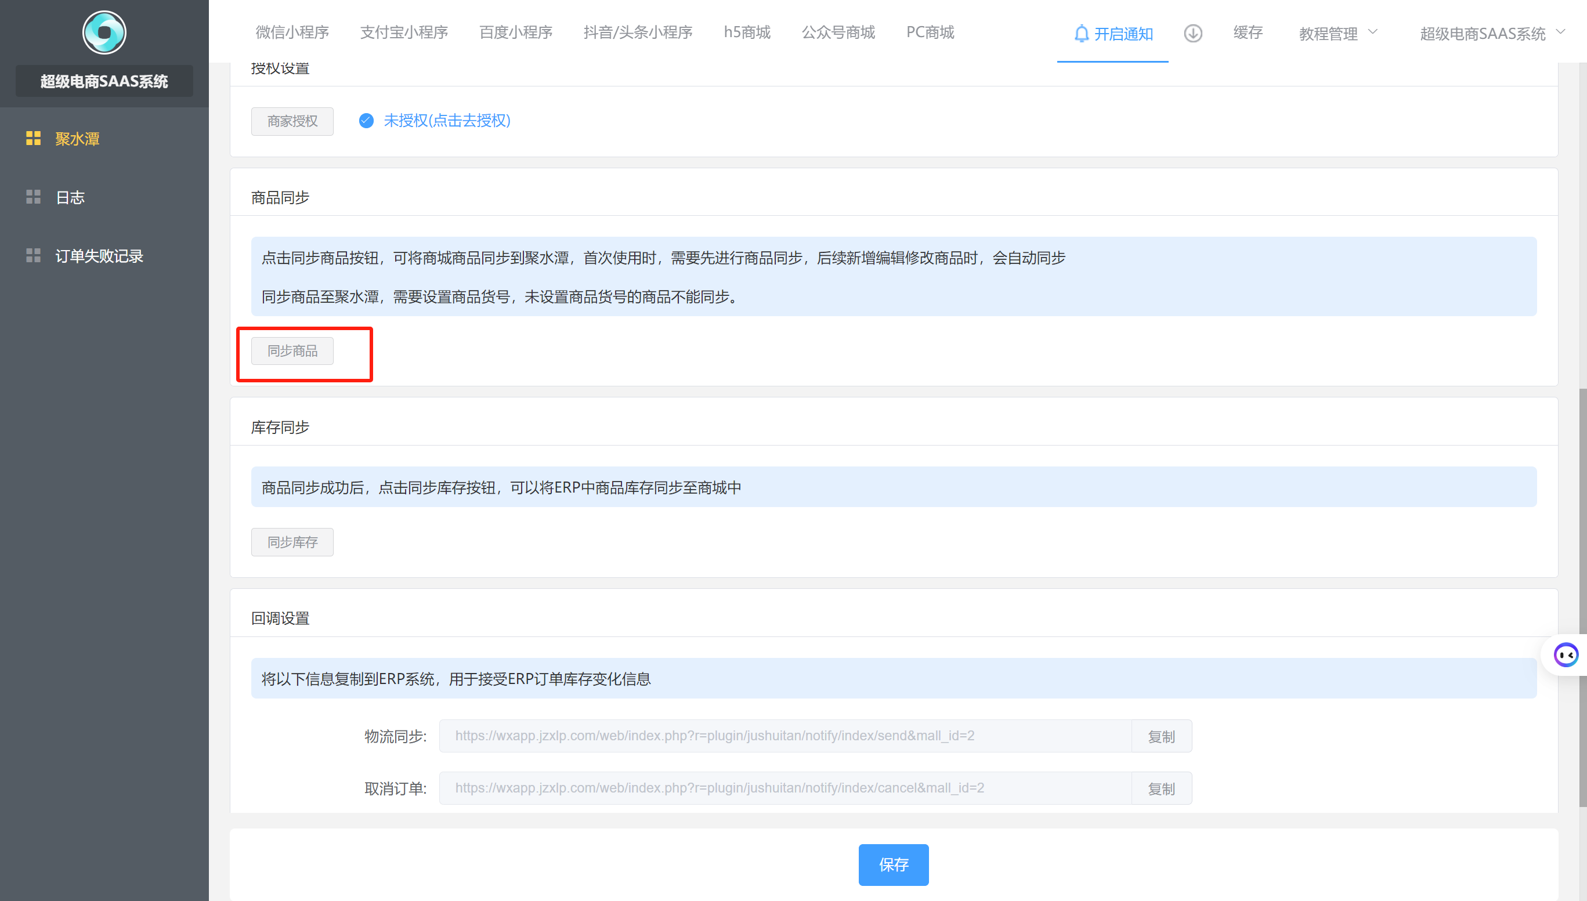The height and width of the screenshot is (901, 1587).
Task: Go to the PC商城 tab
Action: coord(930,32)
